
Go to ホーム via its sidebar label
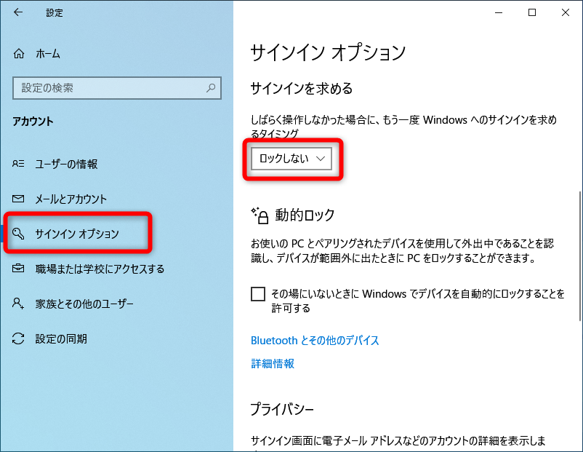pyautogui.click(x=48, y=53)
